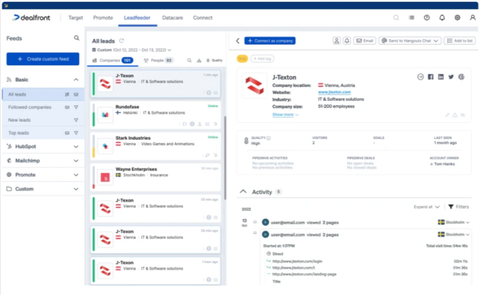Screen dimensions: 479x295
Task: Open the Custom date range dropdown
Action: click(x=132, y=50)
